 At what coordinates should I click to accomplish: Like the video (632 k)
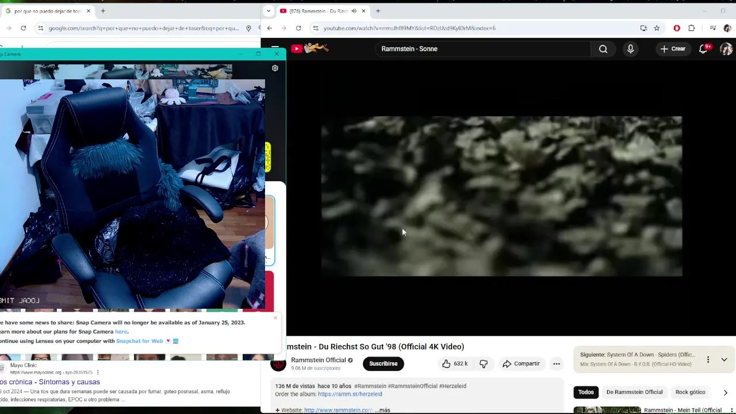[455, 363]
